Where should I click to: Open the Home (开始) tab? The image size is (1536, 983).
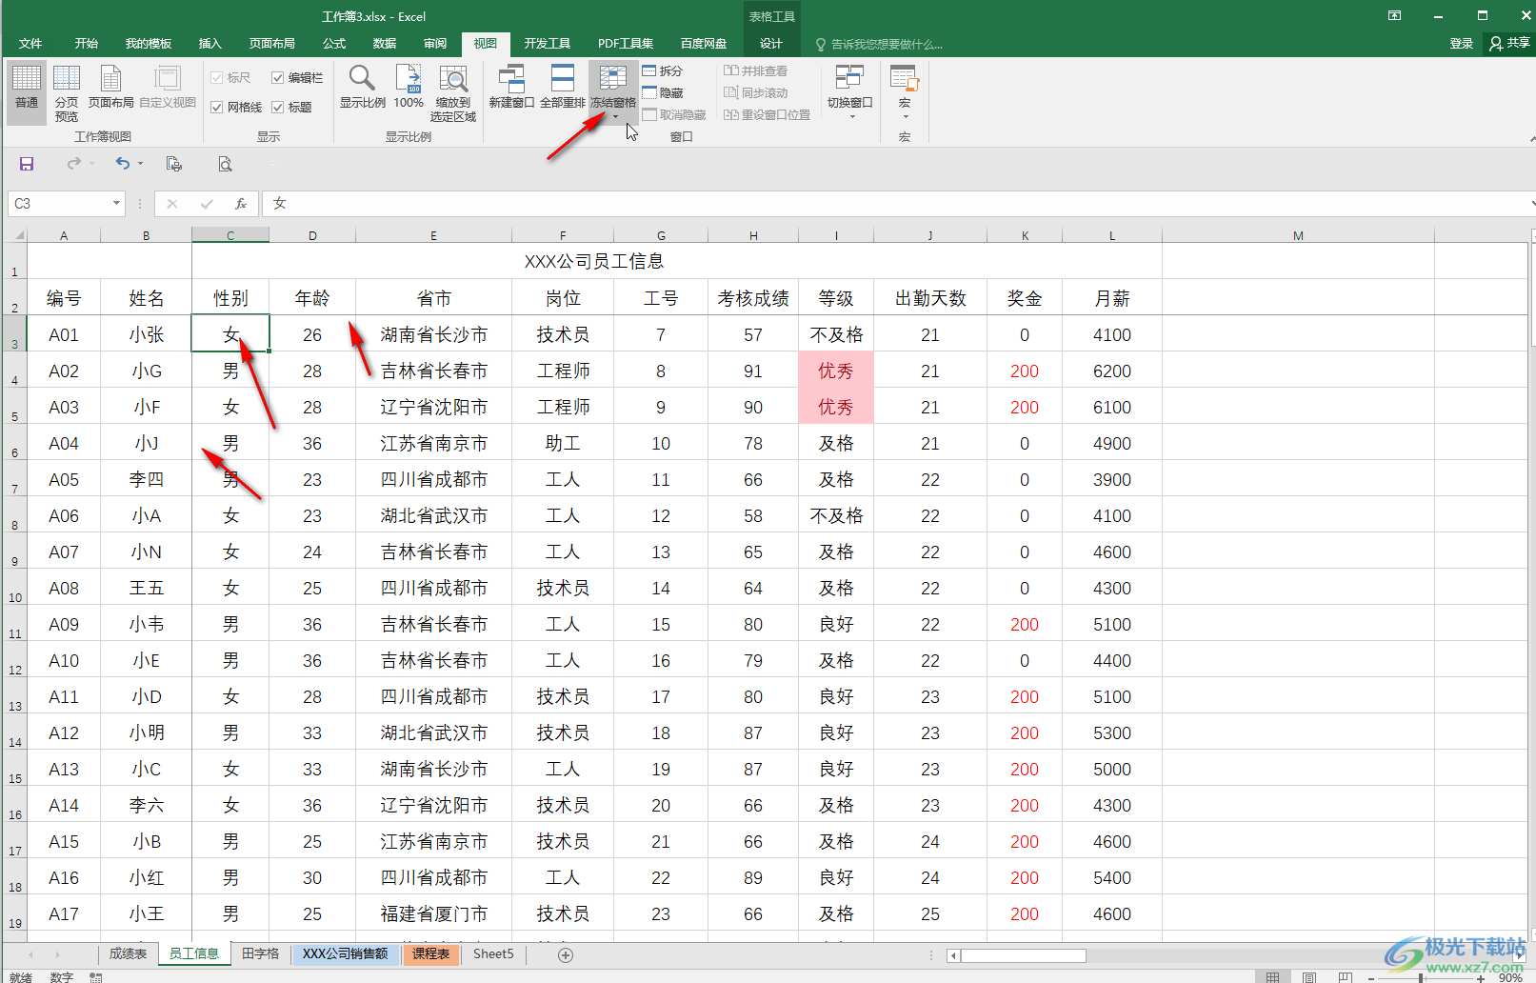pos(87,44)
